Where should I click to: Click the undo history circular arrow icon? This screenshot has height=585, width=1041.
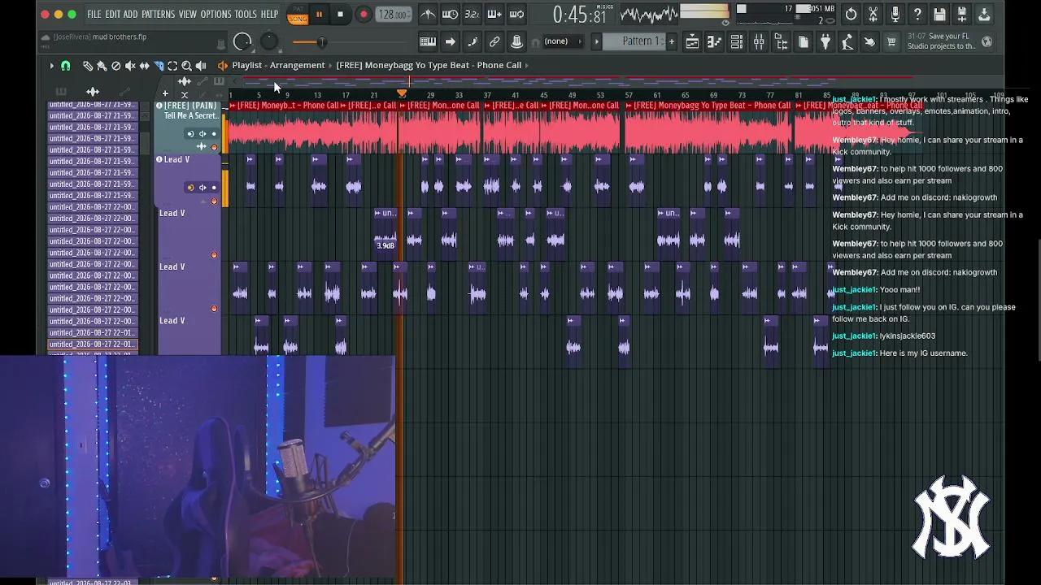[x=851, y=15]
